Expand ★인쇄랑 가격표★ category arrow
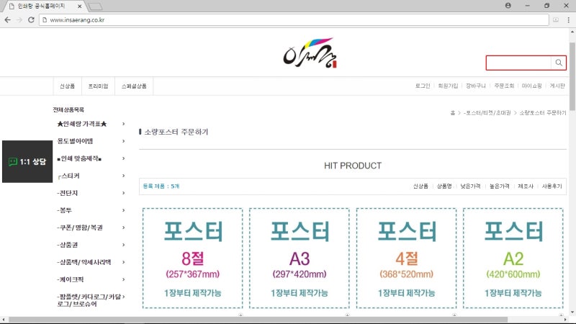The height and width of the screenshot is (324, 576). point(123,124)
